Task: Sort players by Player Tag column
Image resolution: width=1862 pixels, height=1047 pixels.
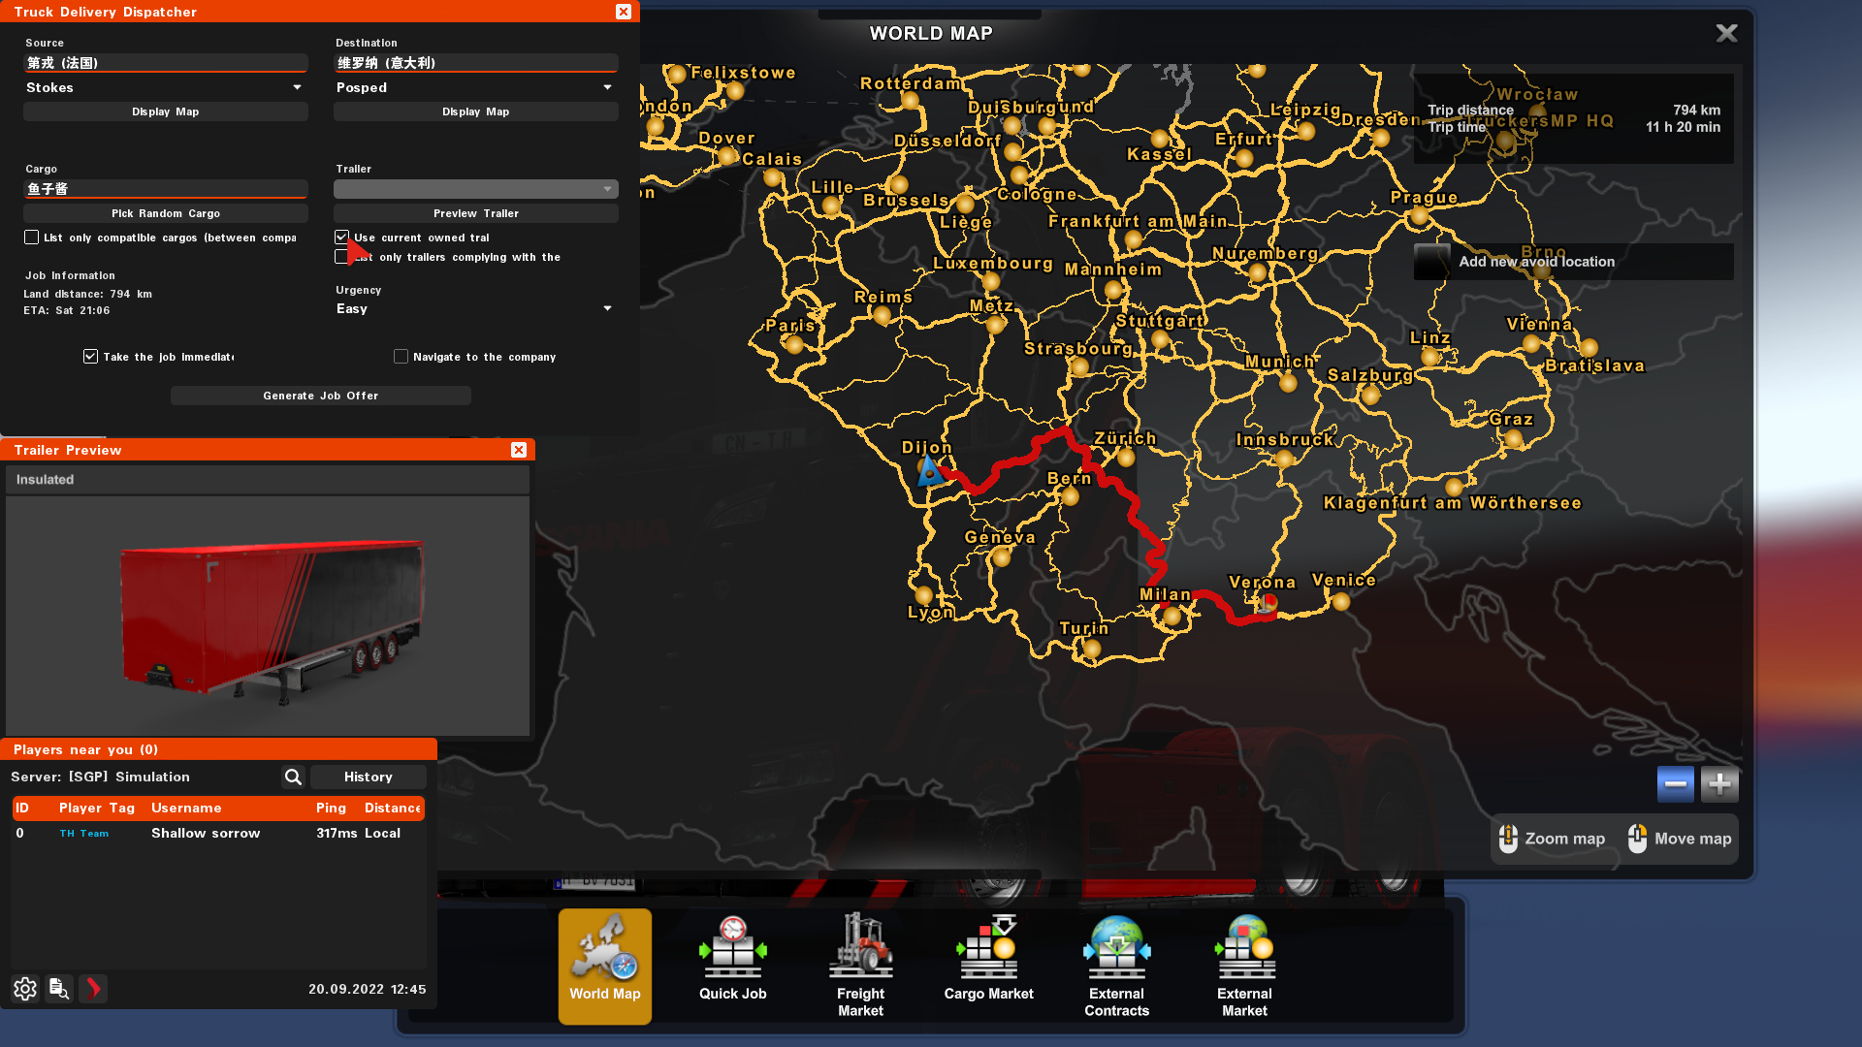Action: [x=97, y=808]
